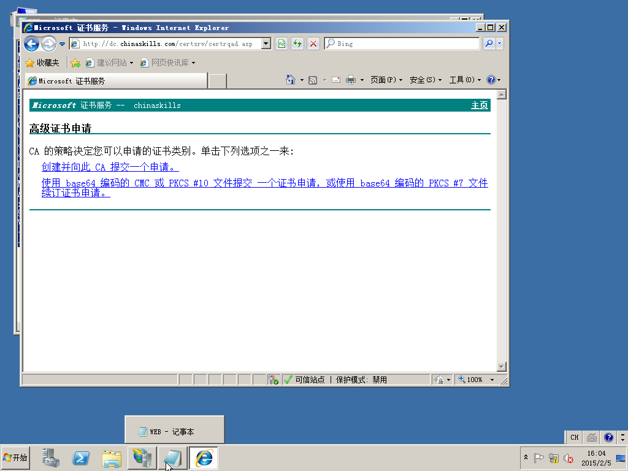Open the 工具(O) menu
The height and width of the screenshot is (471, 628).
point(465,80)
